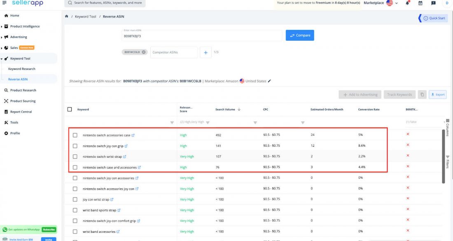Open Keyword Research submenu item
The height and width of the screenshot is (241, 453).
click(22, 69)
